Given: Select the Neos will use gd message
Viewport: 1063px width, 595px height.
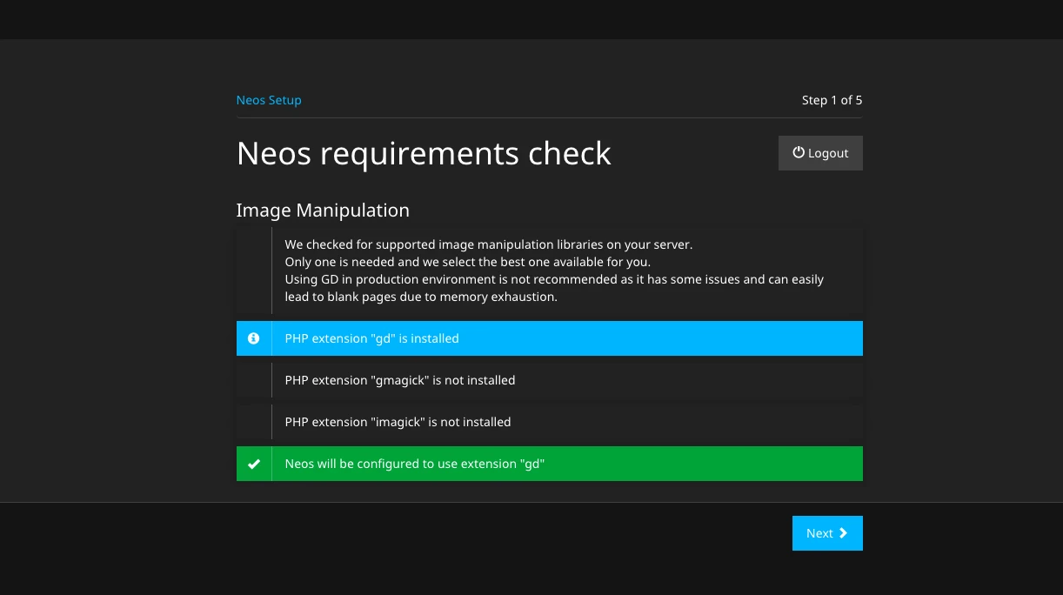Looking at the screenshot, I should 550,464.
